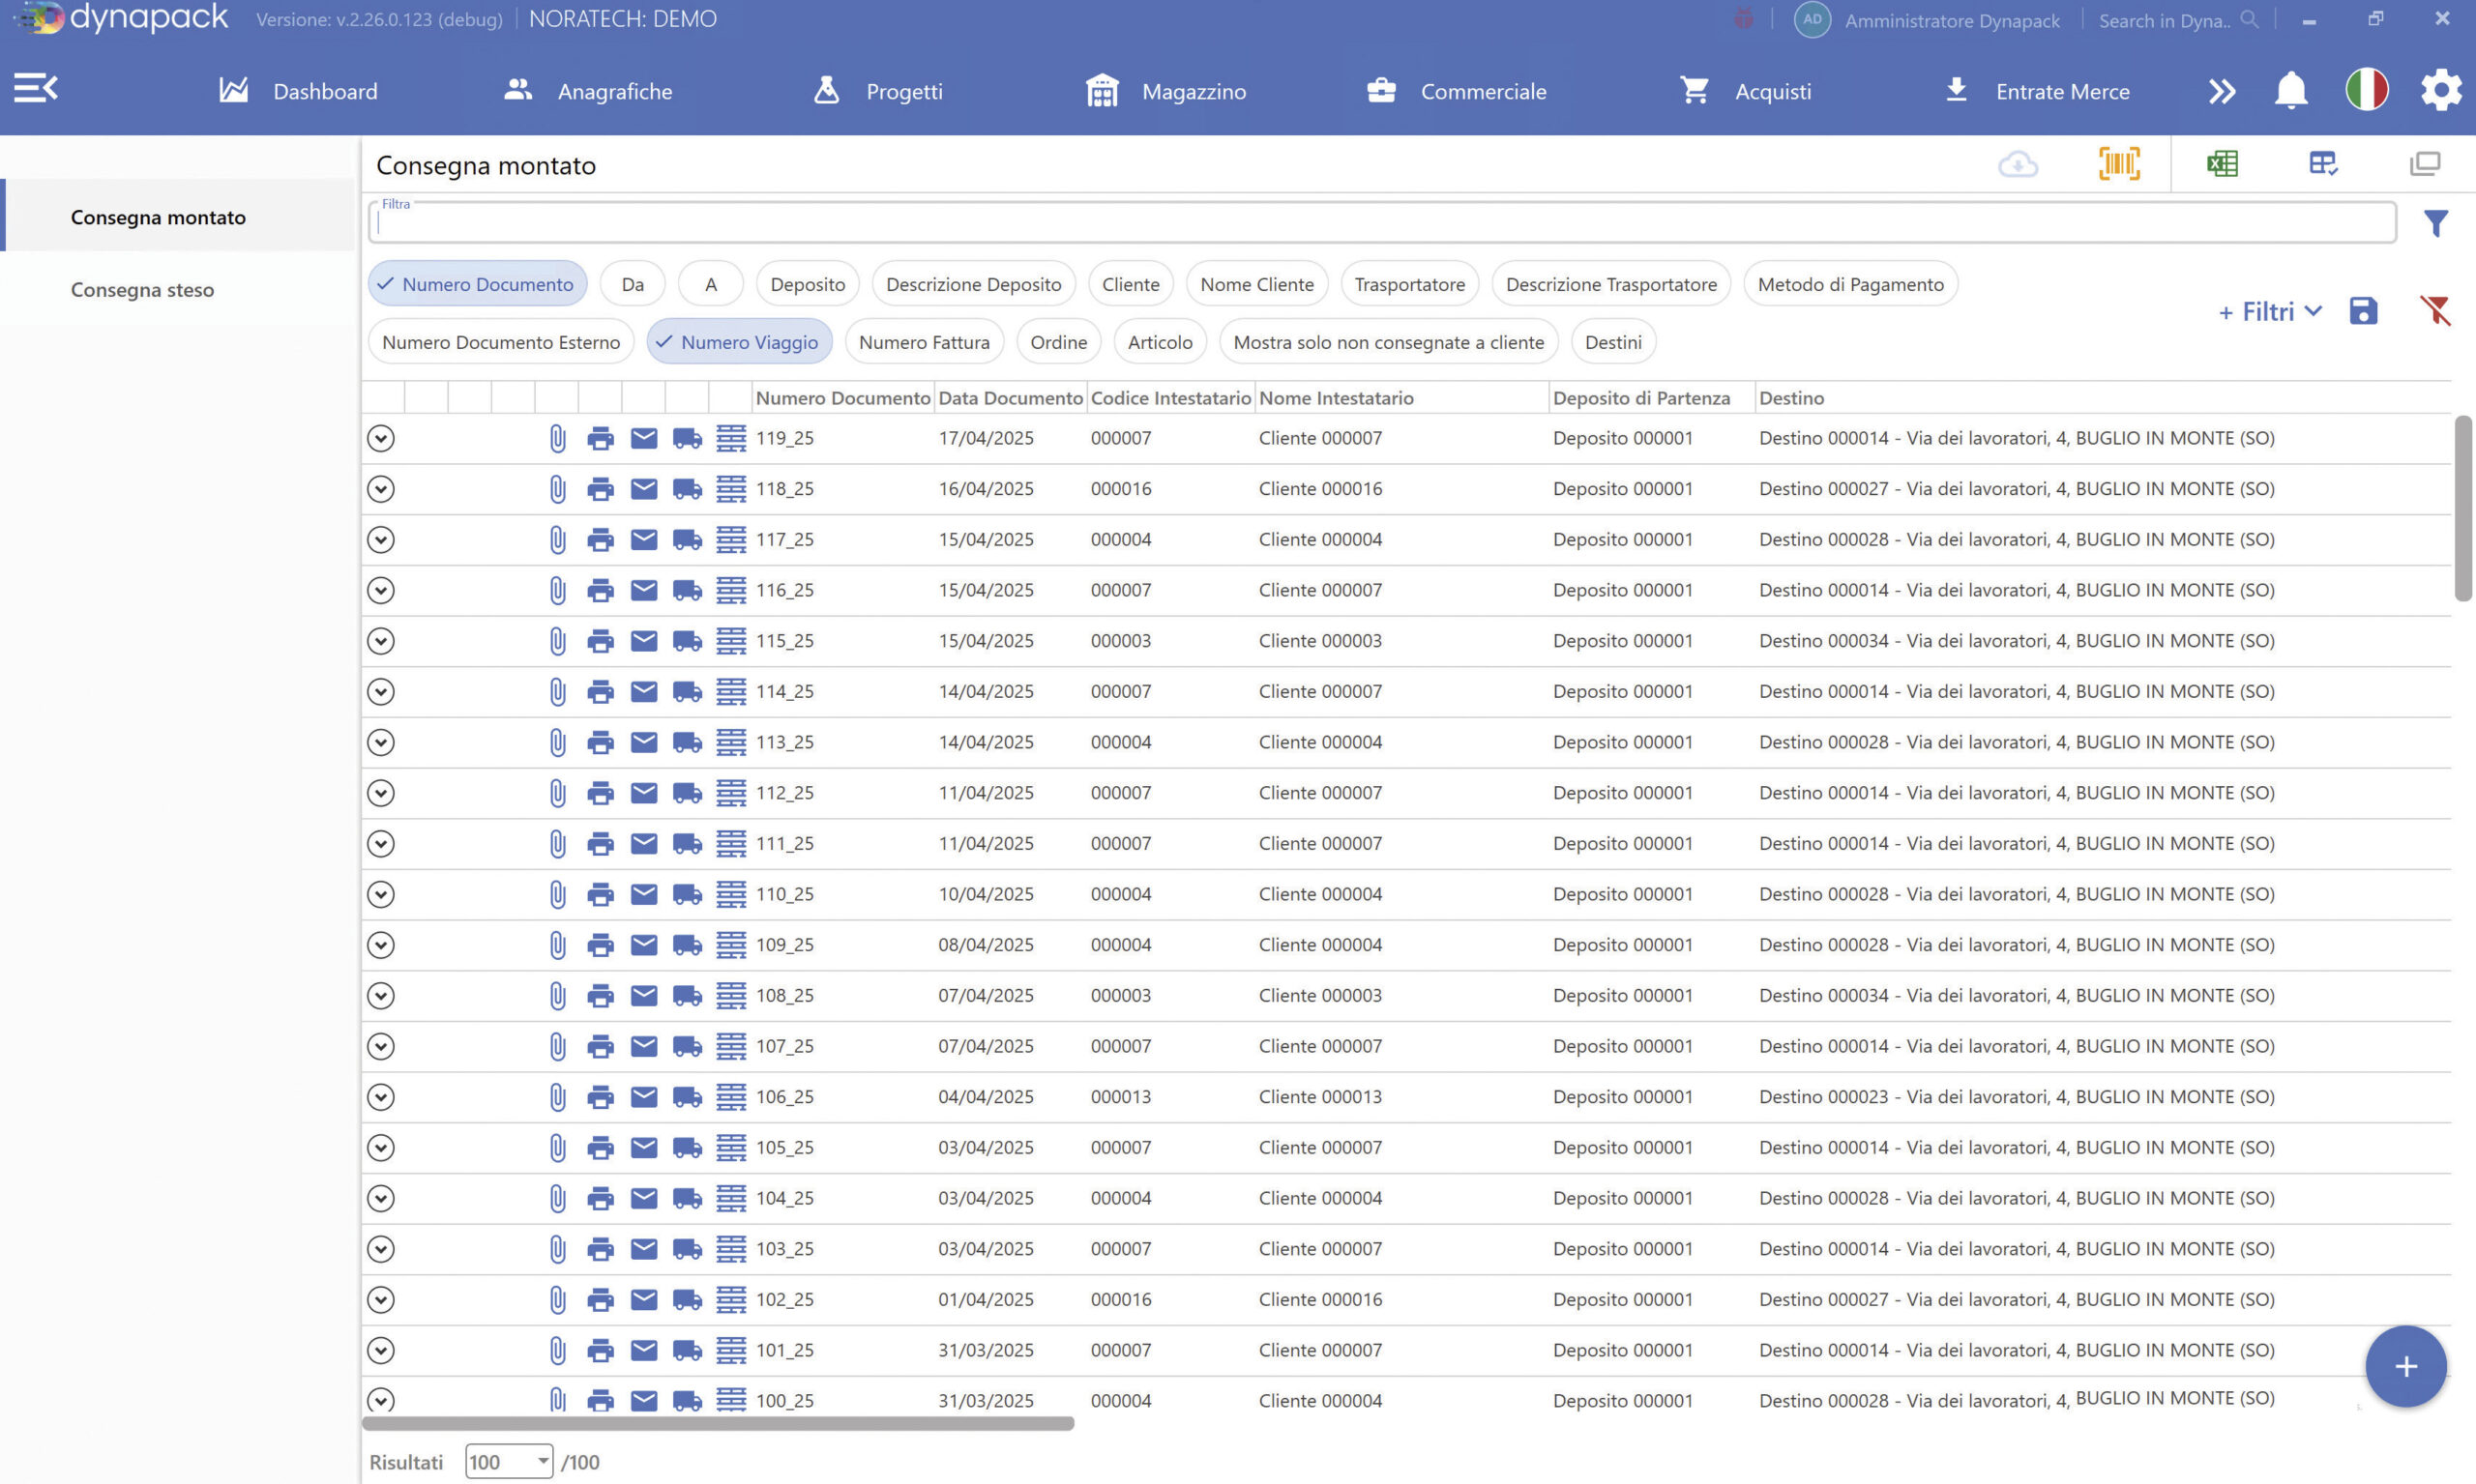Print document 106_25
This screenshot has width=2476, height=1484.
[x=601, y=1097]
